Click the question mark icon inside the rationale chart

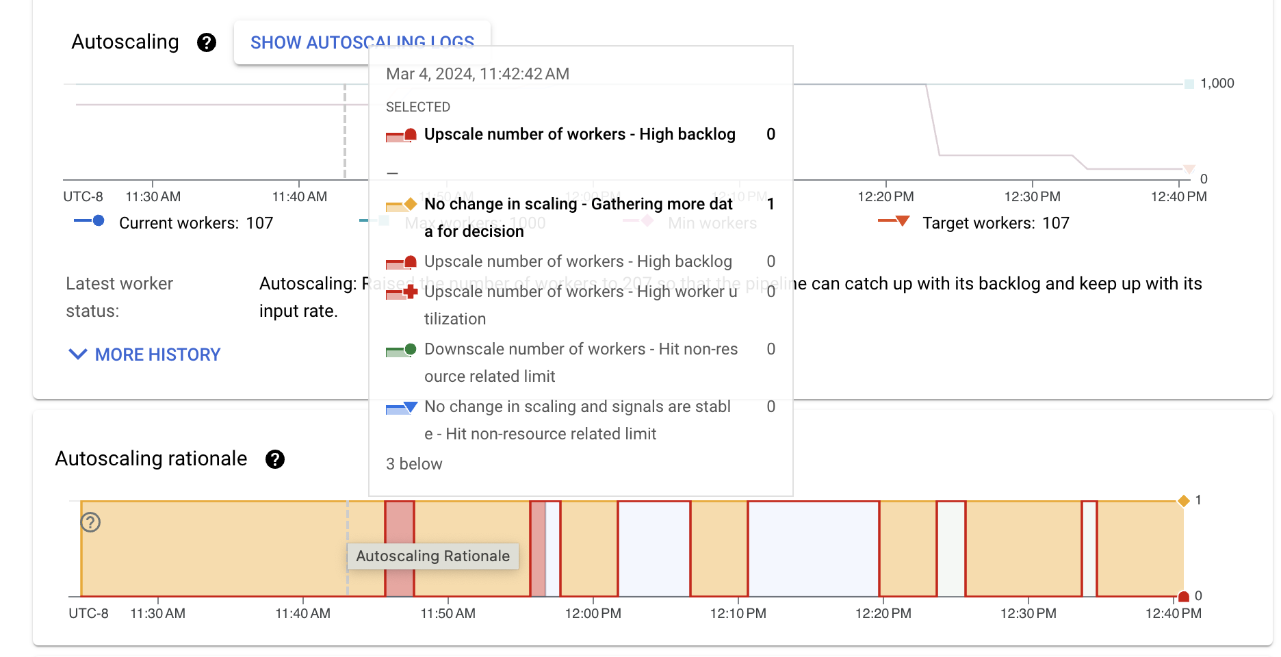coord(91,524)
